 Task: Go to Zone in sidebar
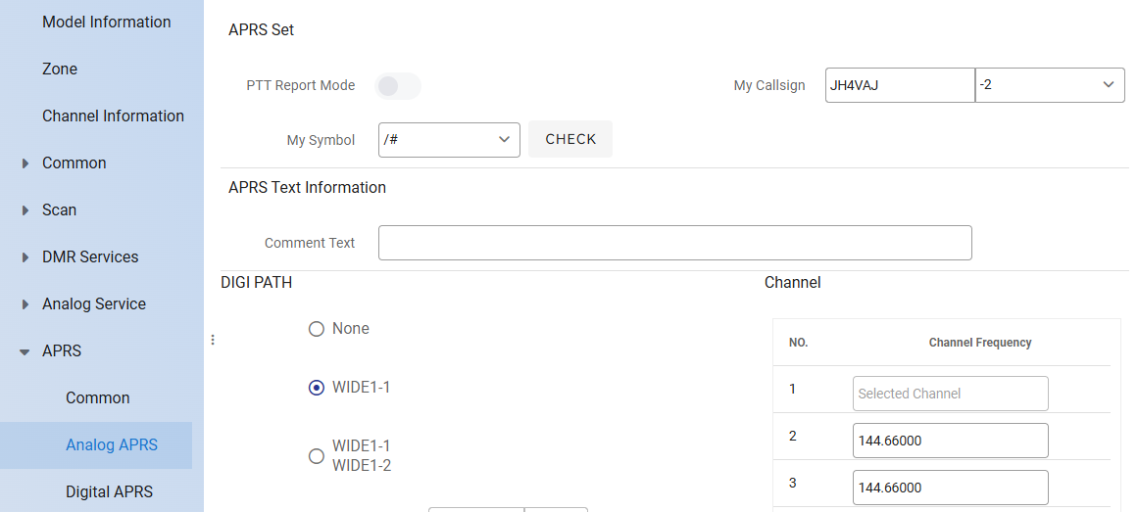coord(60,69)
